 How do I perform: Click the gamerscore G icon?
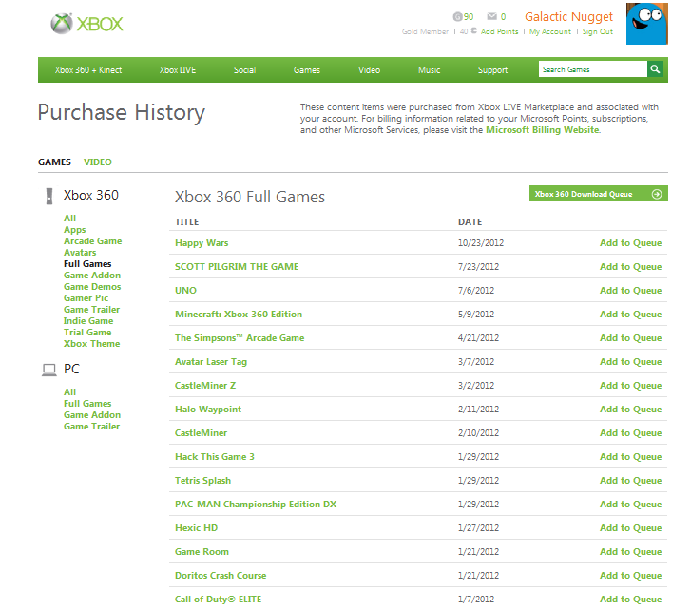[456, 17]
